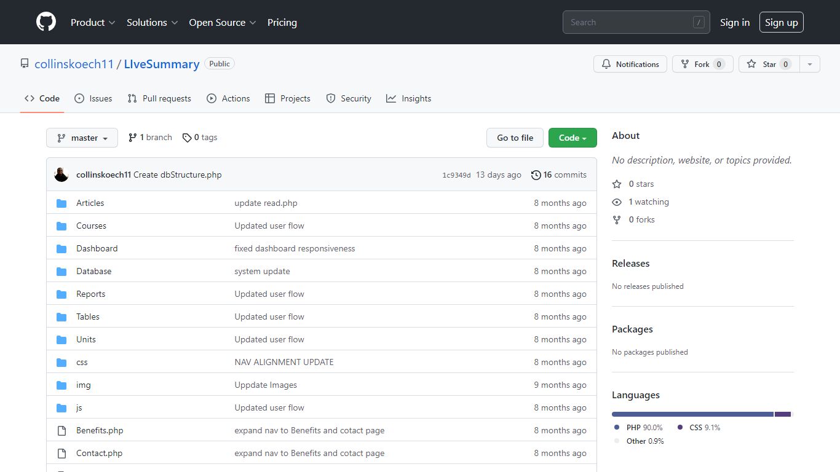
Task: Open the Pricing link in header
Action: 282,22
